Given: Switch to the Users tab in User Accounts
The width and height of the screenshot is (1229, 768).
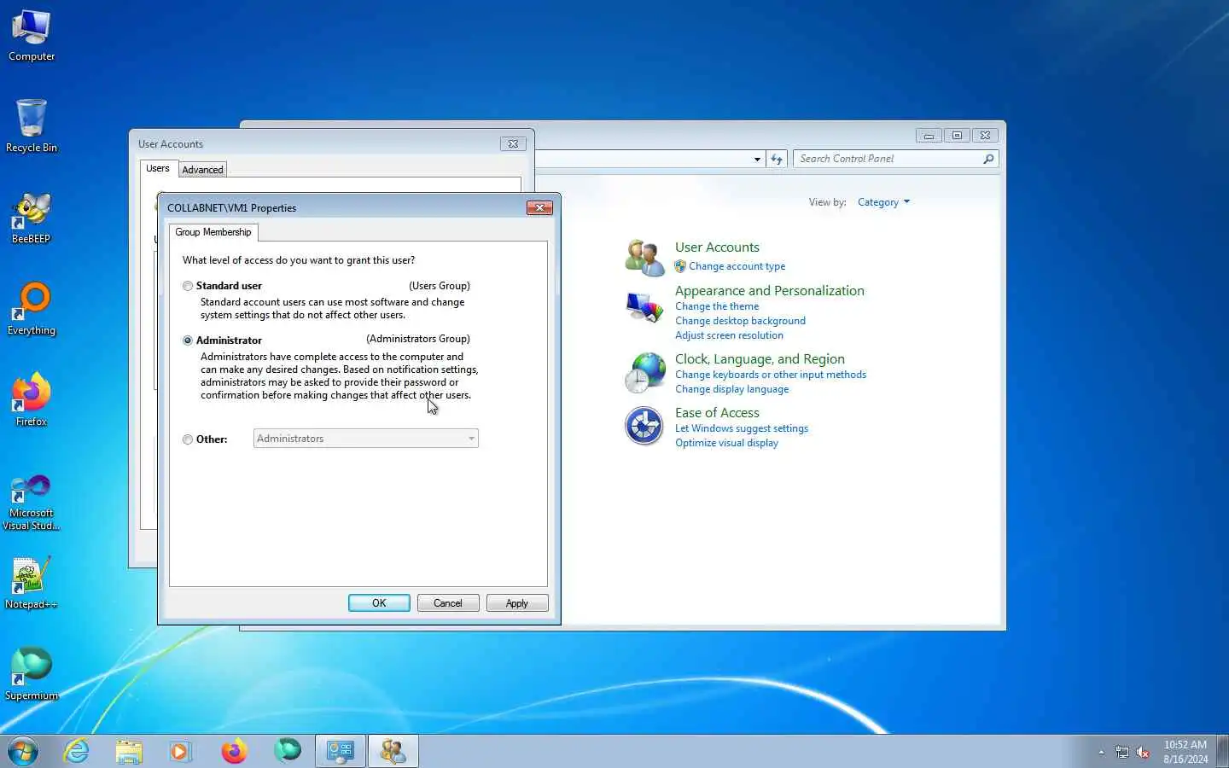Looking at the screenshot, I should pos(158,169).
